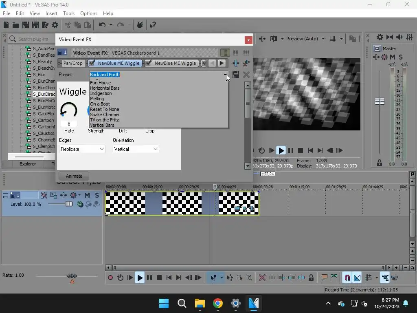
Task: Click the Insert Marker icon
Action: point(324,278)
